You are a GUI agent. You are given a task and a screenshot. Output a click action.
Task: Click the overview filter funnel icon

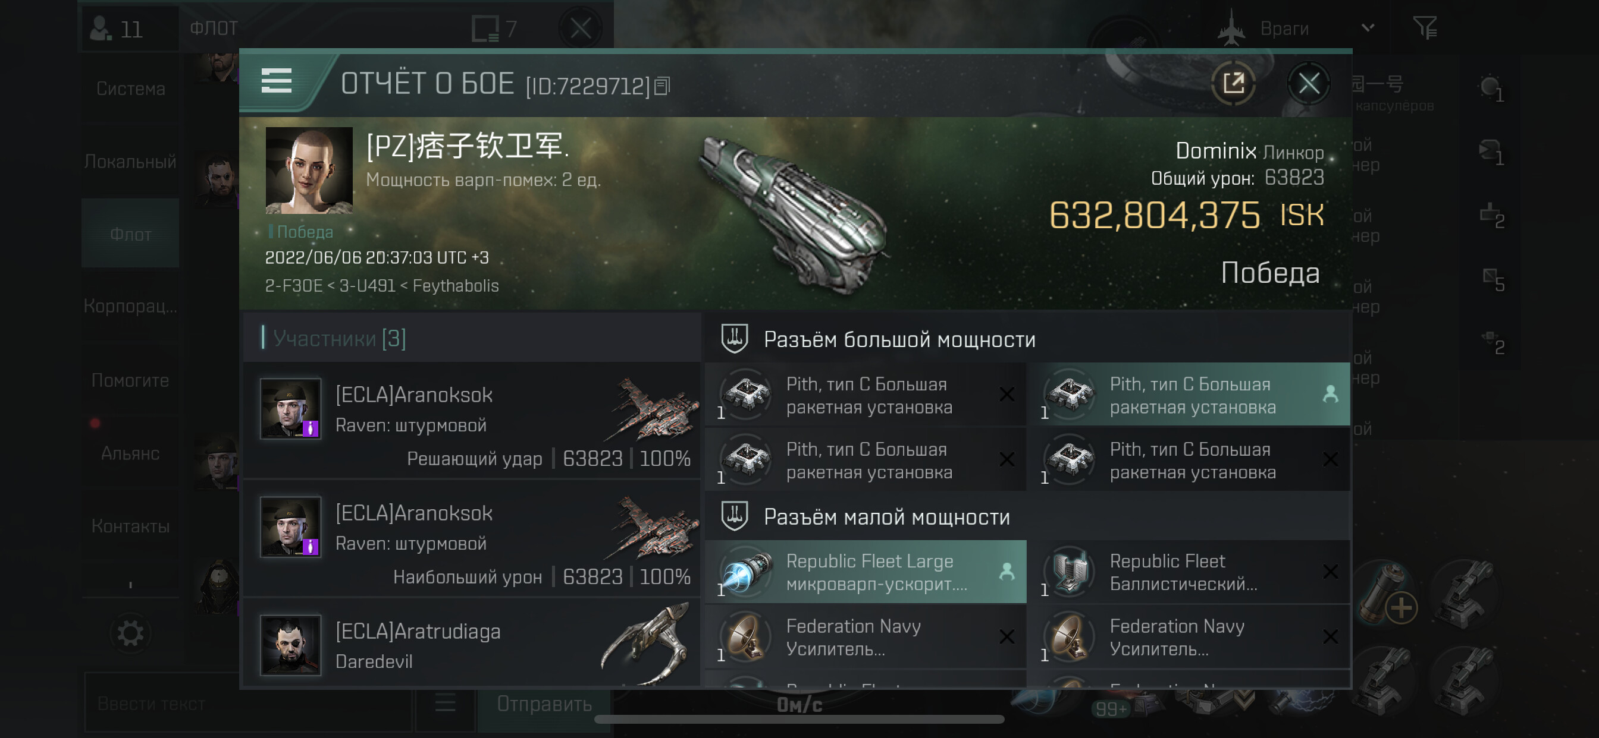point(1425,28)
